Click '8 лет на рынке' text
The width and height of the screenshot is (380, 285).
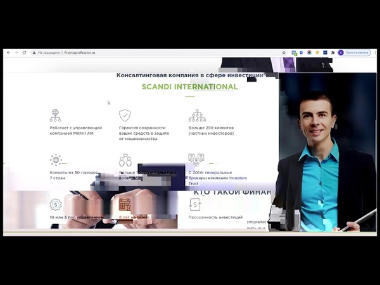click(x=134, y=217)
